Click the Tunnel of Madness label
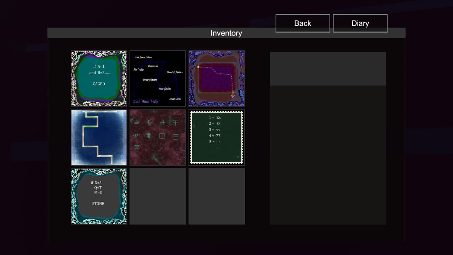This screenshot has width=453, height=255. [x=175, y=72]
